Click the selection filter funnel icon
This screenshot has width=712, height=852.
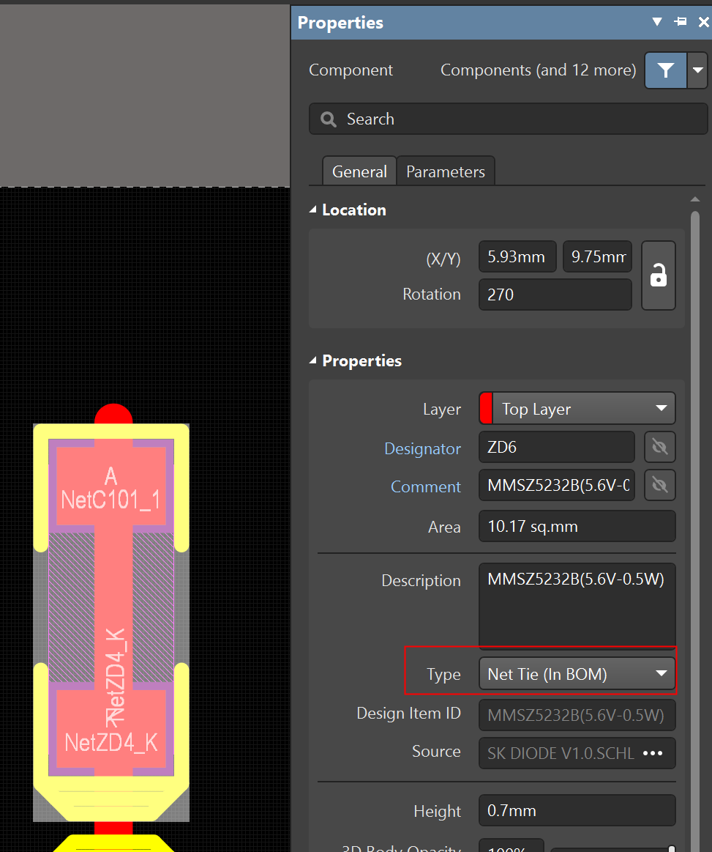tap(665, 70)
